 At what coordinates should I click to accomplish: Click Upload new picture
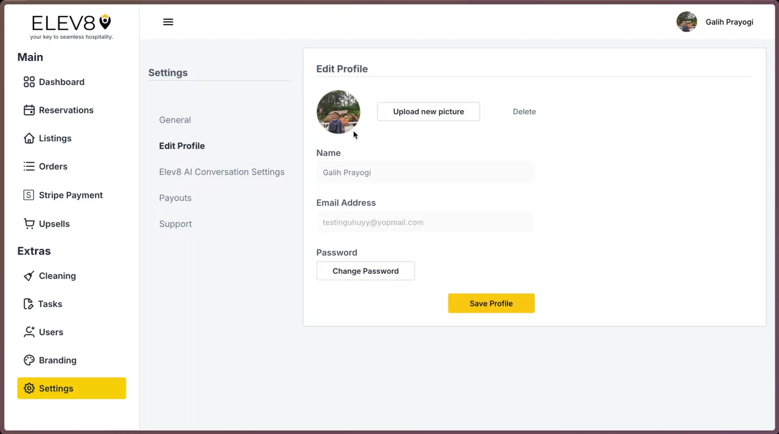428,111
